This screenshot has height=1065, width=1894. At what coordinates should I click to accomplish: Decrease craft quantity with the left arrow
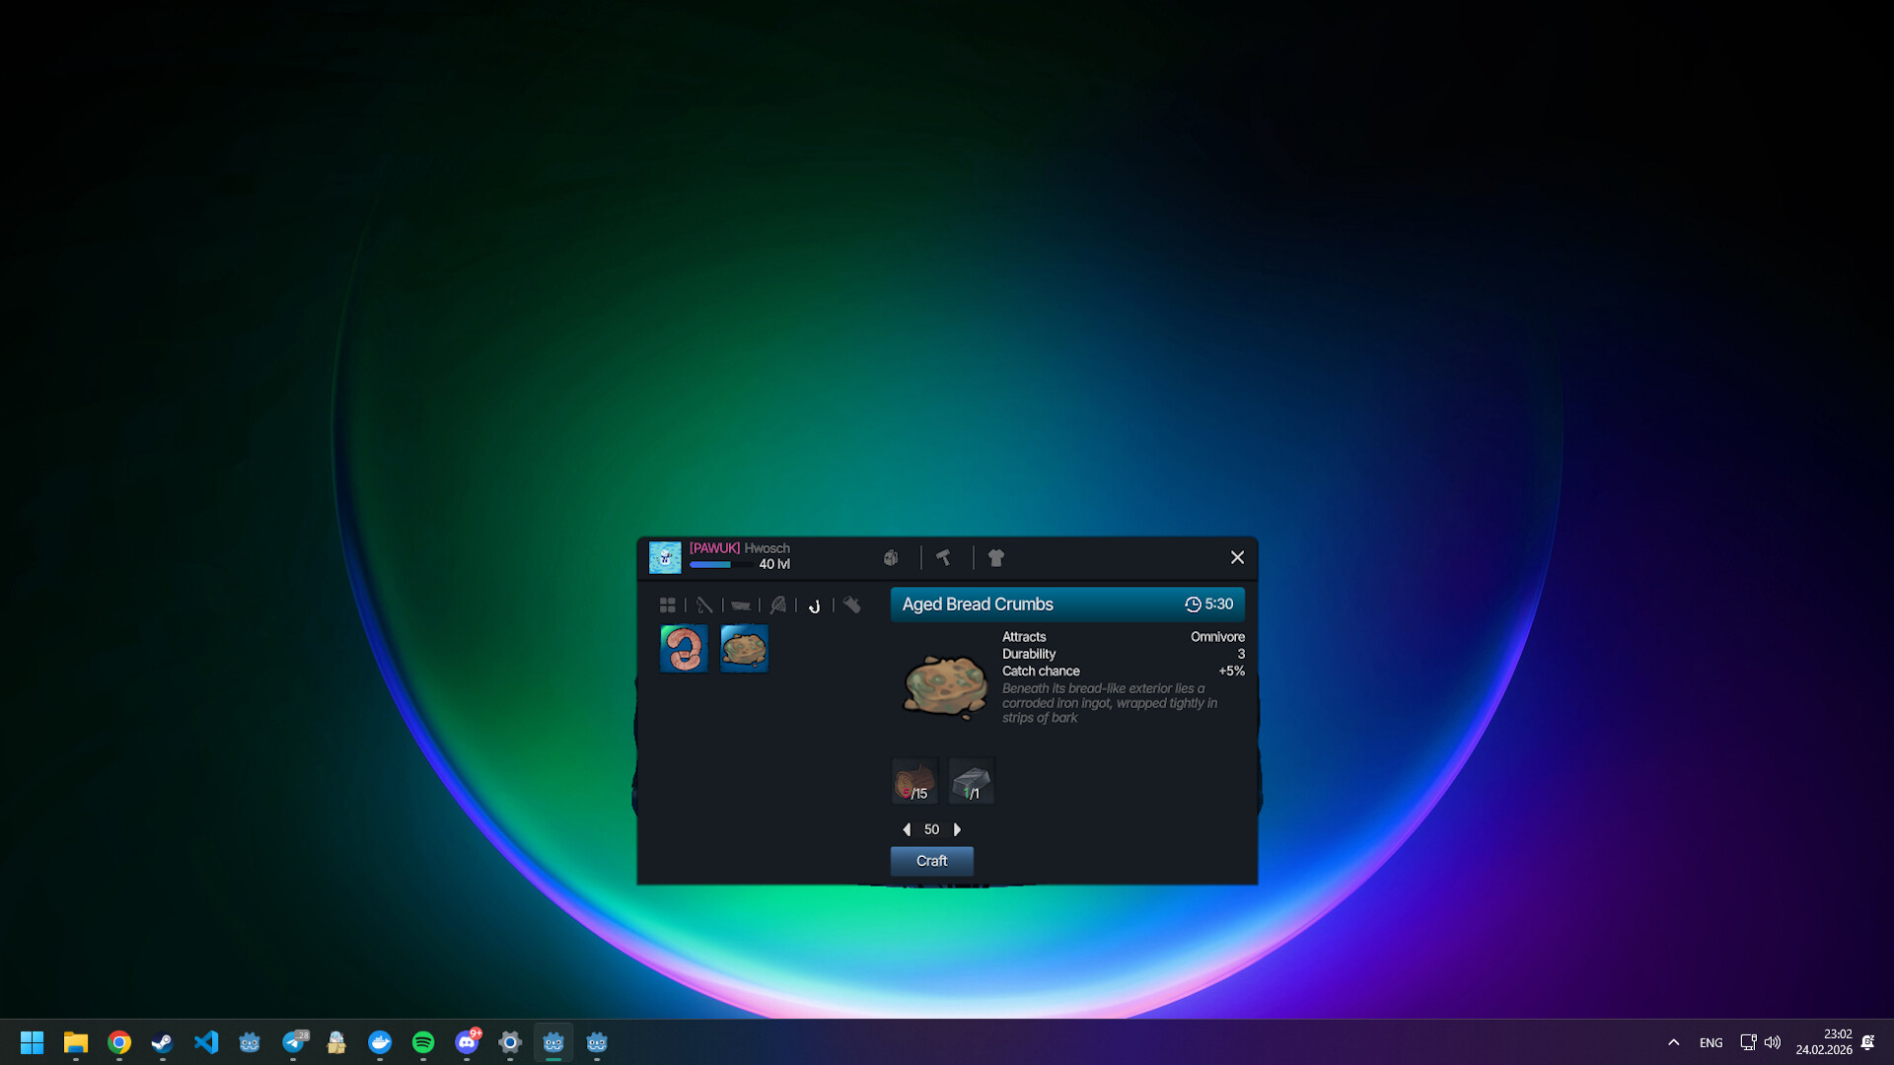tap(908, 829)
